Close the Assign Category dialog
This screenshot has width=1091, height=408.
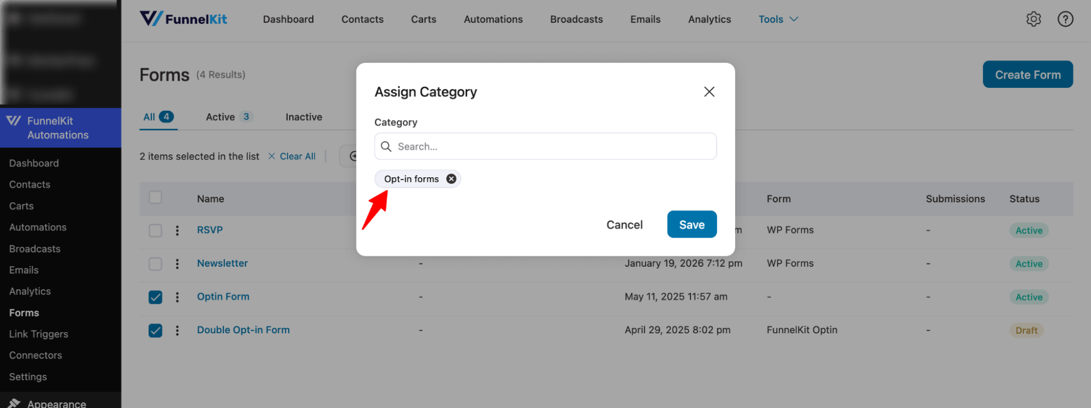point(709,92)
